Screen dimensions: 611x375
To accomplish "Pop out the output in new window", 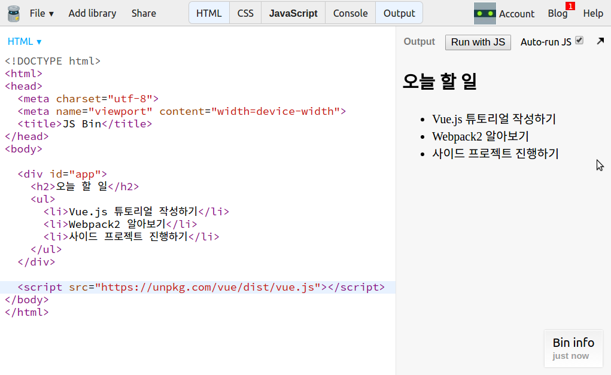I will (600, 41).
